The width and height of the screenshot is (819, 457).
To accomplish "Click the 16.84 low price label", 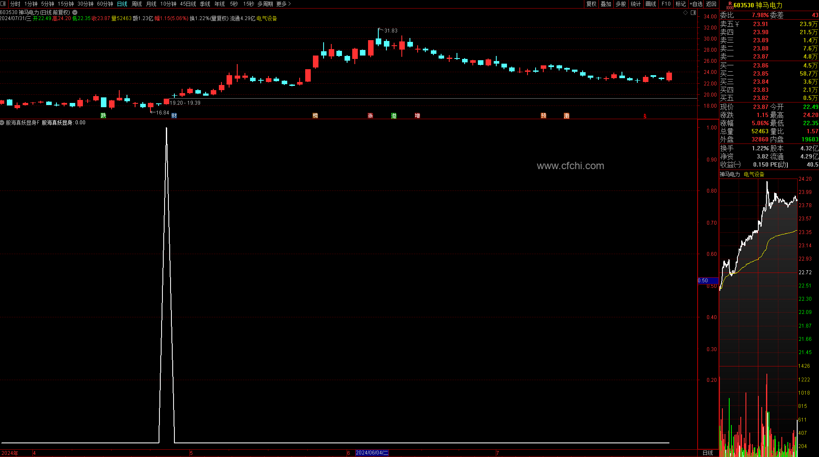I will tap(162, 113).
